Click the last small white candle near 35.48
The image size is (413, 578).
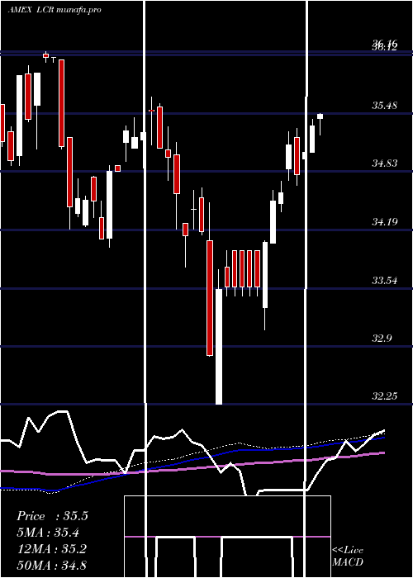320,116
